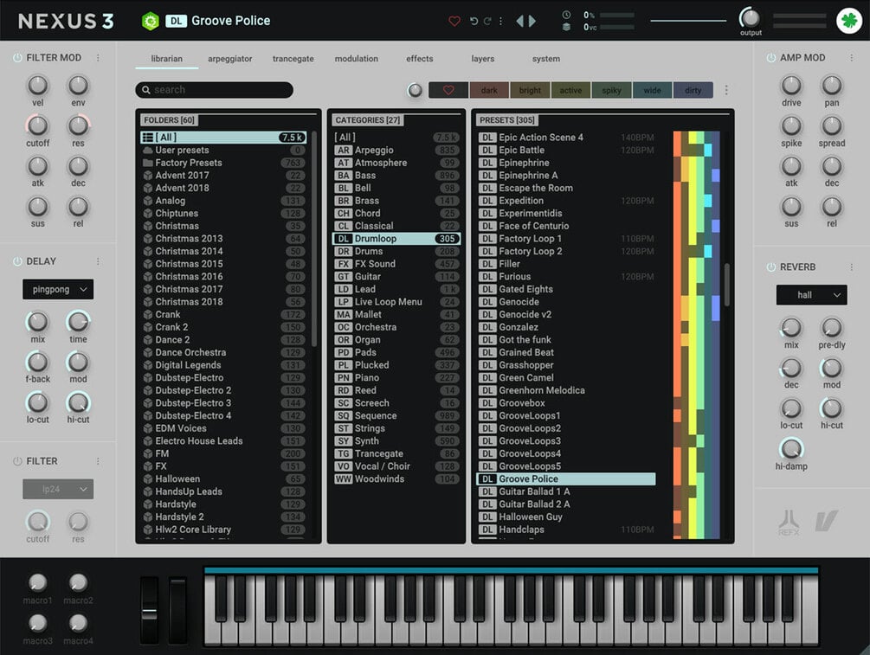Toggle Filter power button
Image resolution: width=870 pixels, height=655 pixels.
17,461
